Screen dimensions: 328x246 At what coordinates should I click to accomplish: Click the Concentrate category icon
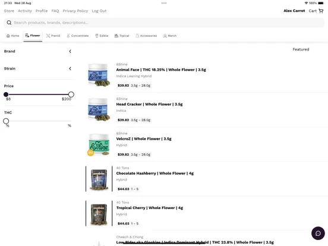point(68,36)
